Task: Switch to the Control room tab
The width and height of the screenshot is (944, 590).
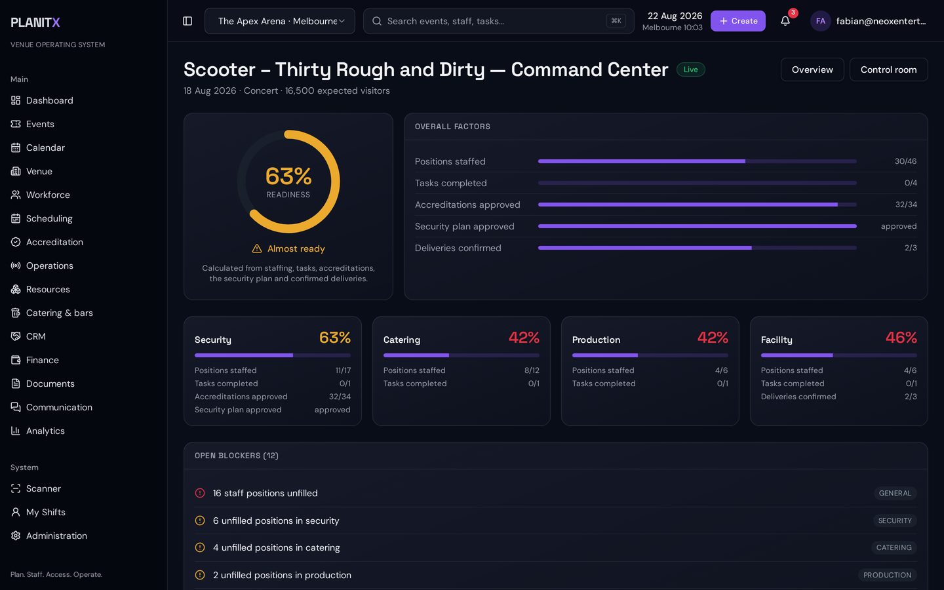Action: (888, 69)
